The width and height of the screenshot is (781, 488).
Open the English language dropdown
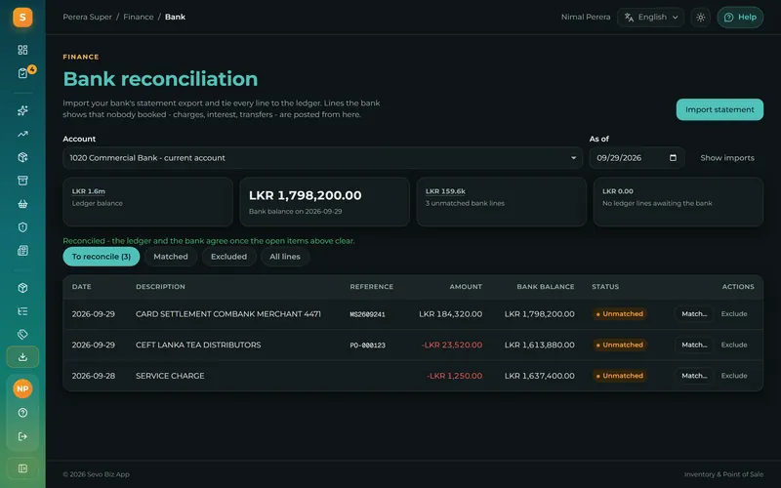(650, 18)
